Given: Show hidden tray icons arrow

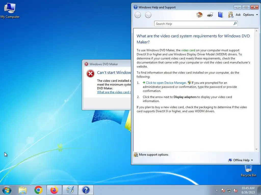Looking at the screenshot, I should pos(217,190).
